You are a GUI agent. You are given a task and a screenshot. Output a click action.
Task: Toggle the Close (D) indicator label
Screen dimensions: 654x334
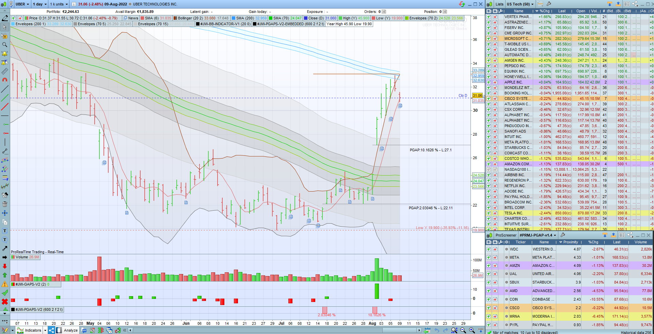pyautogui.click(x=320, y=18)
